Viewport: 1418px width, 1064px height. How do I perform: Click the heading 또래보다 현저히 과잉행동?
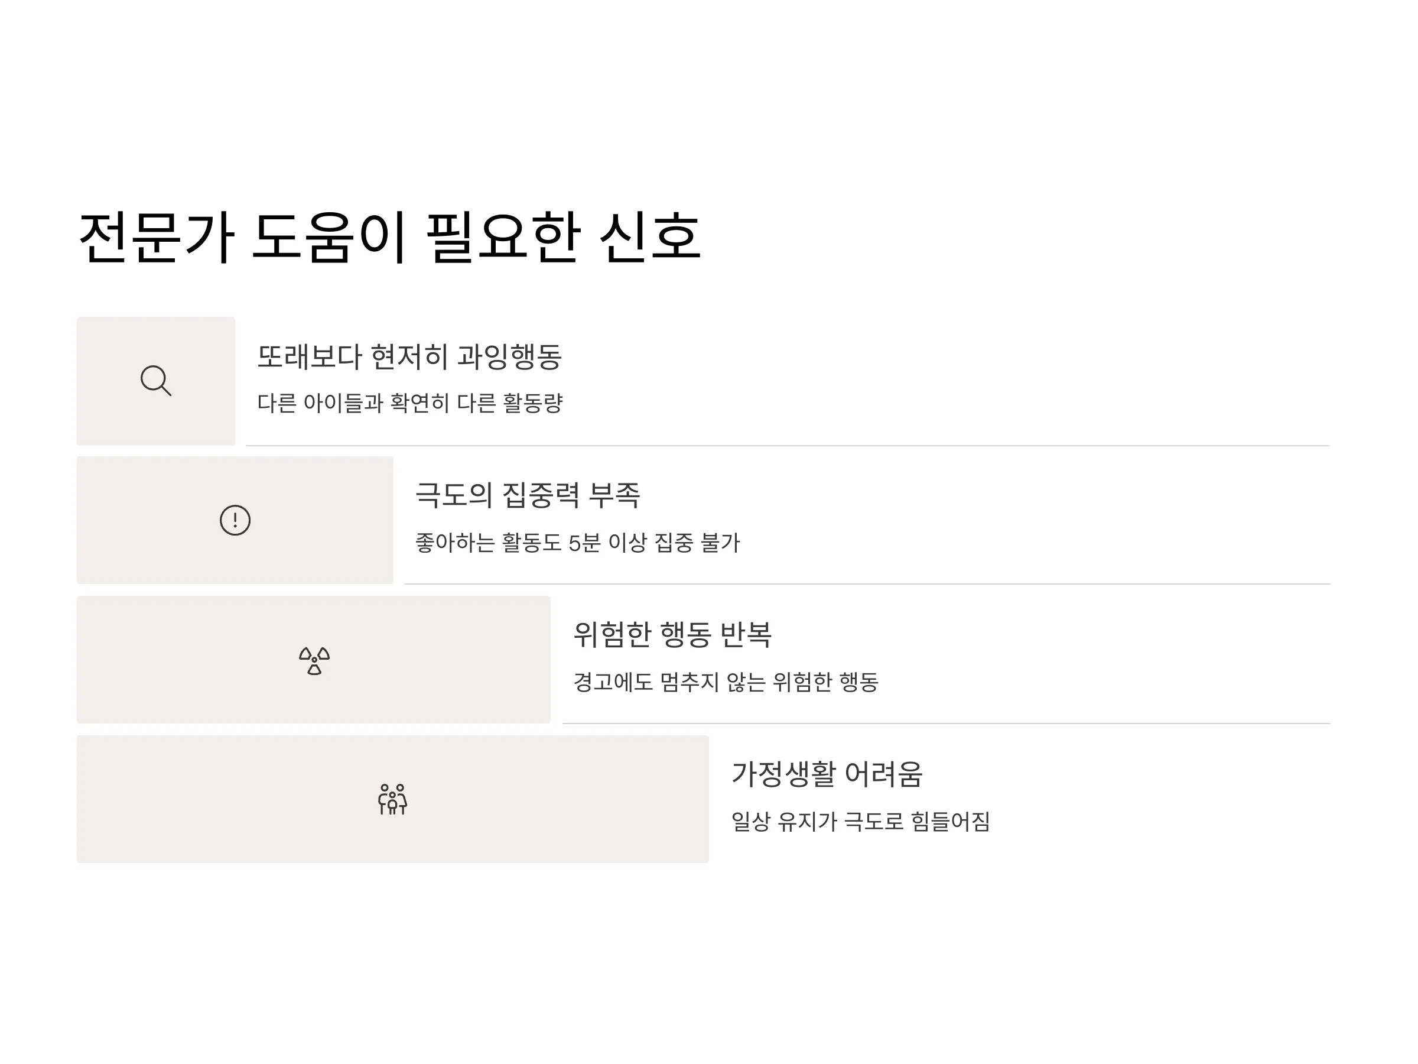pyautogui.click(x=409, y=356)
